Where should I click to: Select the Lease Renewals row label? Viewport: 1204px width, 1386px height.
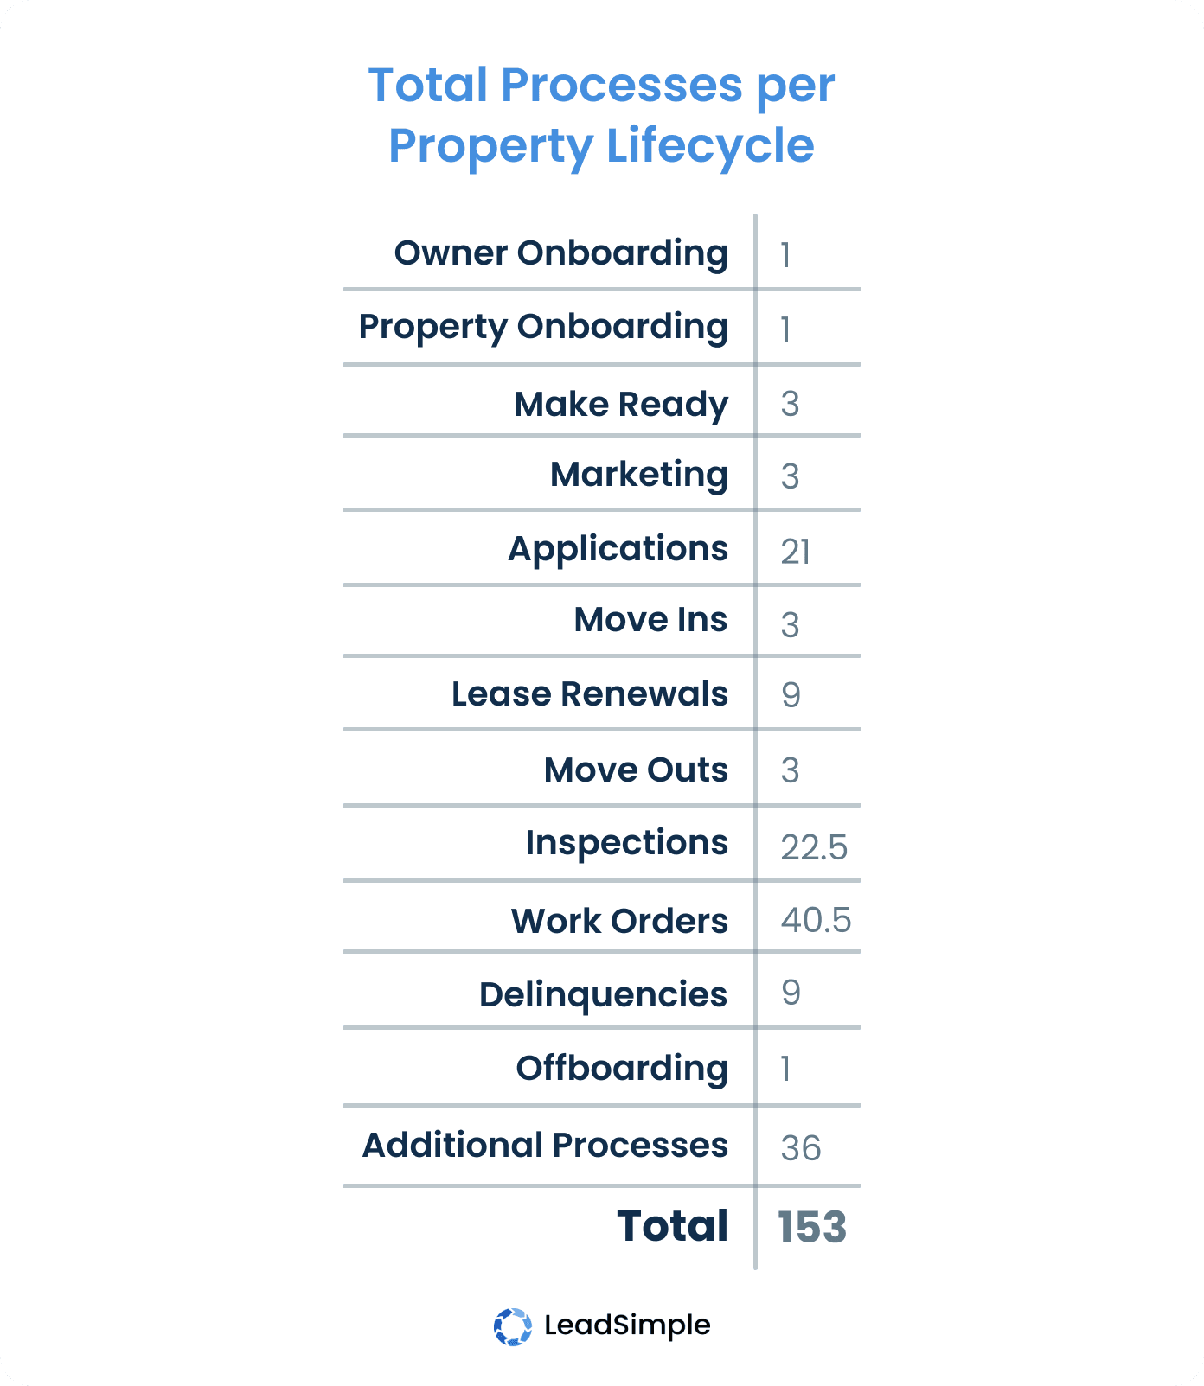[x=590, y=694]
